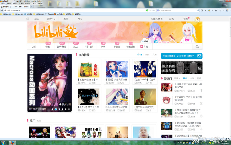The width and height of the screenshot is (231, 145).
Task: Expand dropdown arrow beside colorful squares icon
Action: 230,10
